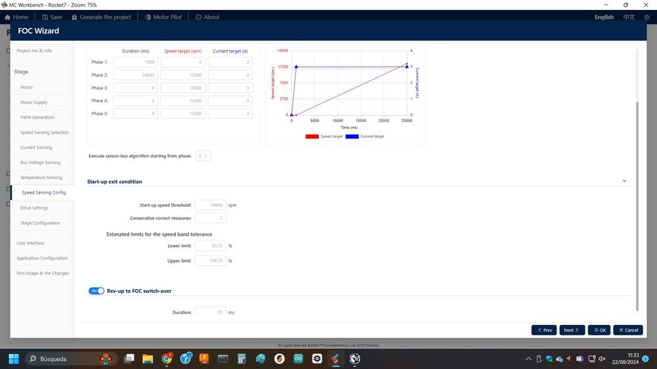Click the Start-up speed threshold field
The height and width of the screenshot is (369, 657).
[x=210, y=205]
